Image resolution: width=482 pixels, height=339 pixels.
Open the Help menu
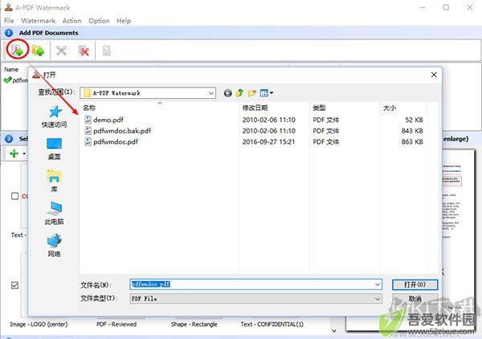(x=124, y=21)
